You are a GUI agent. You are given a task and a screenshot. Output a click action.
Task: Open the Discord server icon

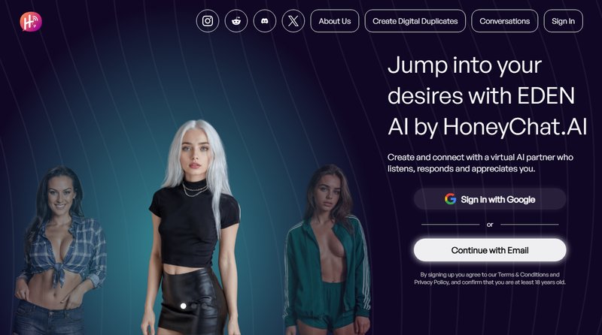pyautogui.click(x=265, y=21)
